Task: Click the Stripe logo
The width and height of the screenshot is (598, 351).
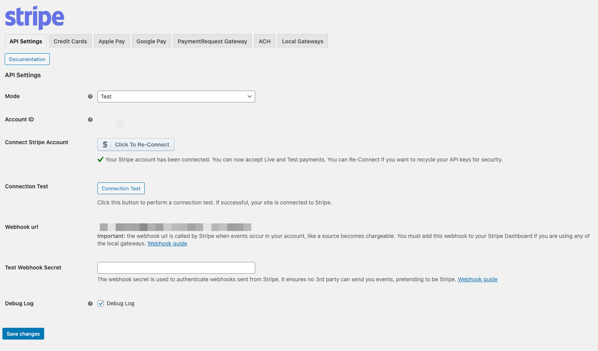Action: 35,18
